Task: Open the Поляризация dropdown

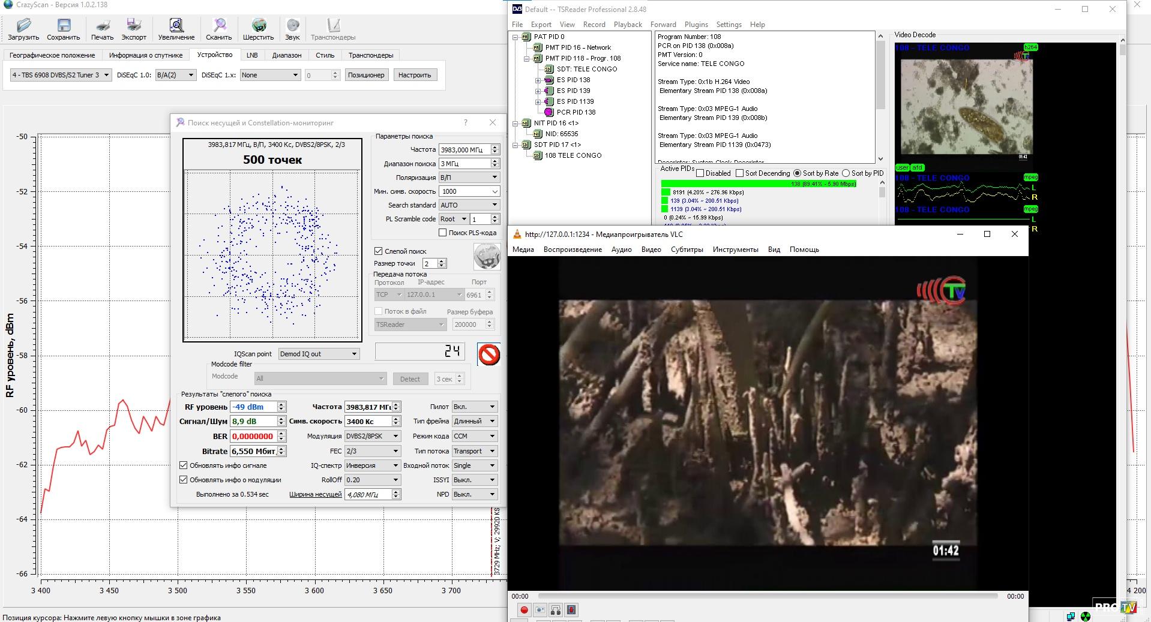Action: (x=469, y=178)
